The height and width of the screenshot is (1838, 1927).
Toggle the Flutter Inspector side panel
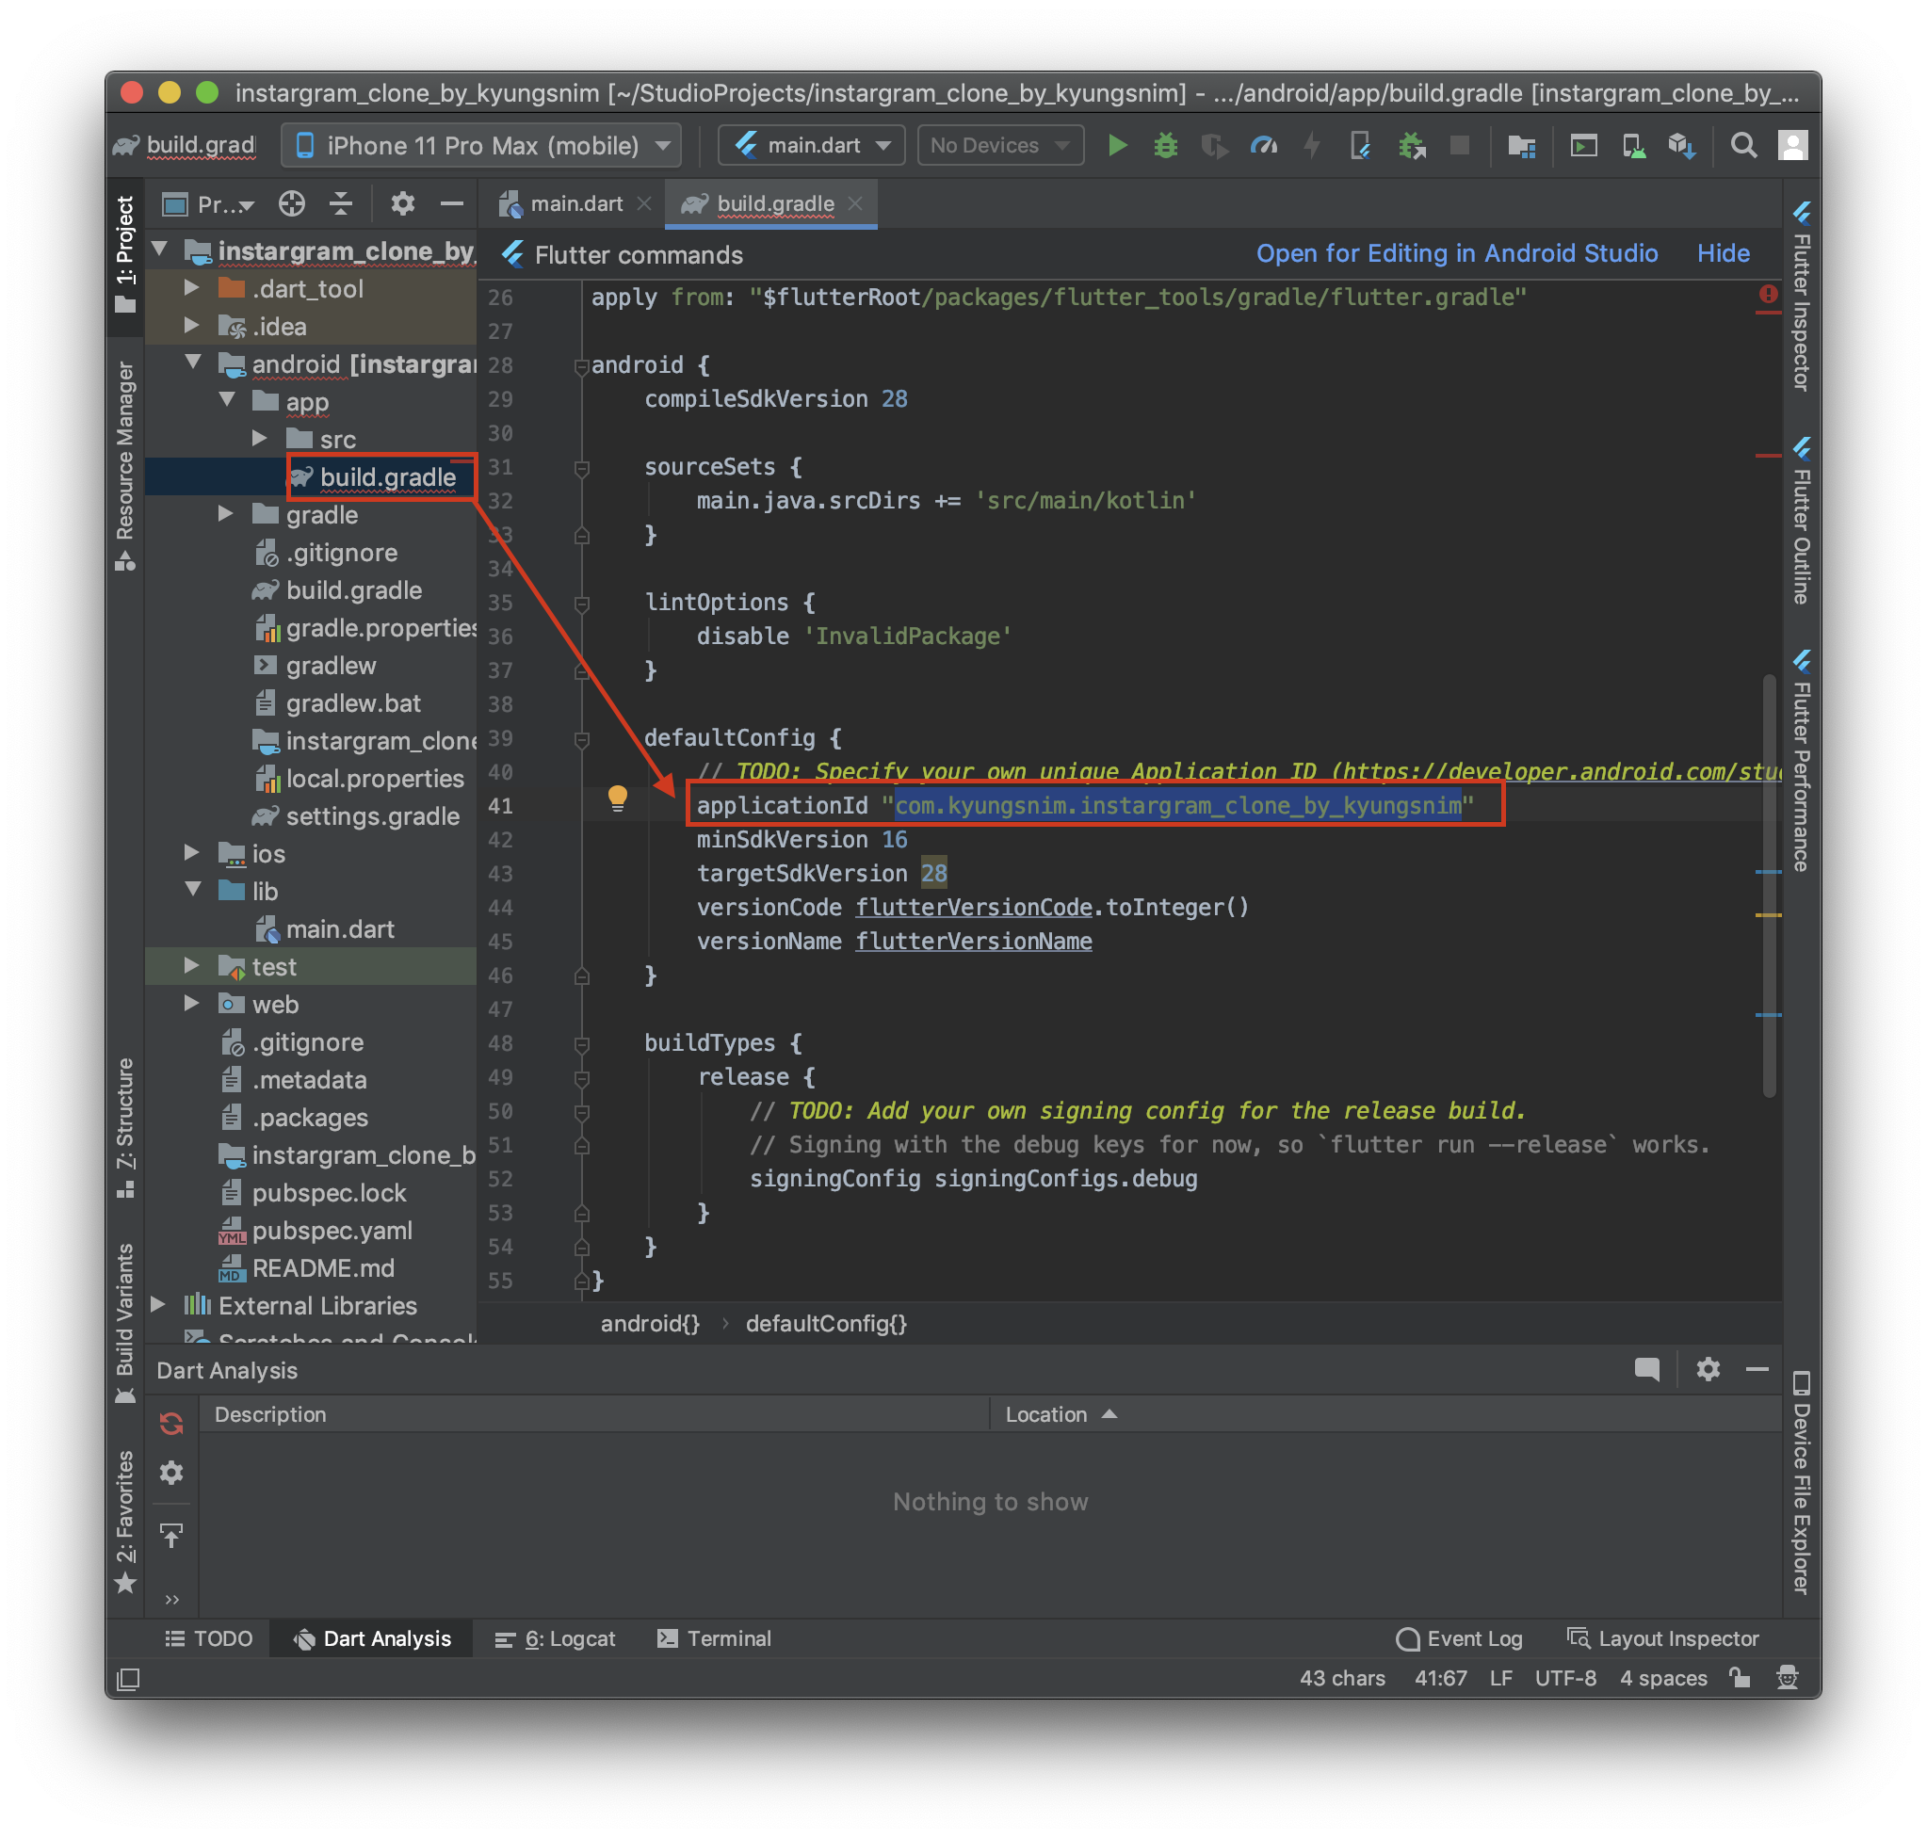tap(1802, 298)
